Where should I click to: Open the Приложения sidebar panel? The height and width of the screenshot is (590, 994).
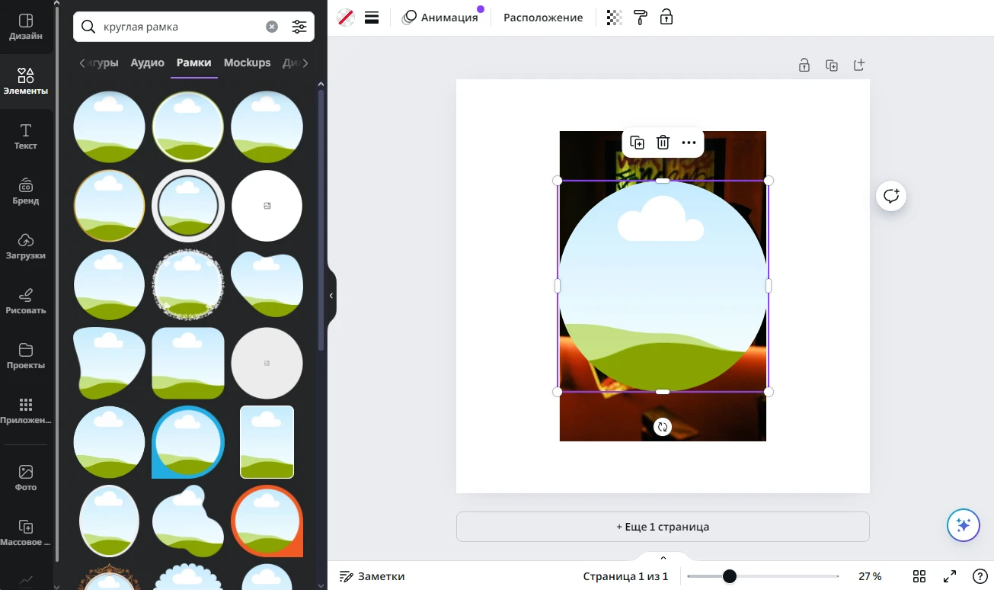pos(26,411)
